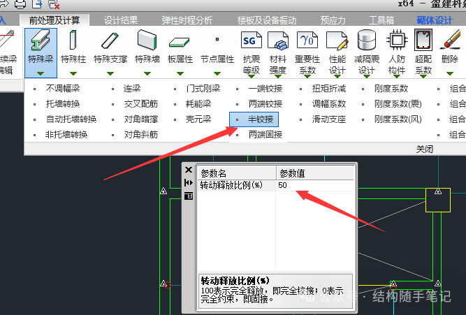The width and height of the screenshot is (466, 315).
Task: Select 两端固接 in the menu
Action: (265, 135)
